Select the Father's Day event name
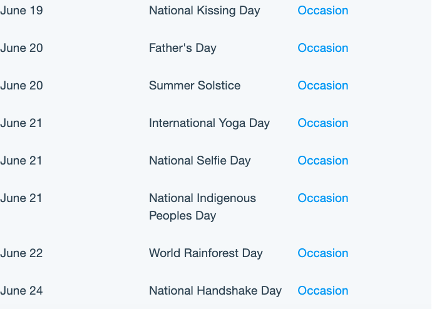 click(183, 48)
